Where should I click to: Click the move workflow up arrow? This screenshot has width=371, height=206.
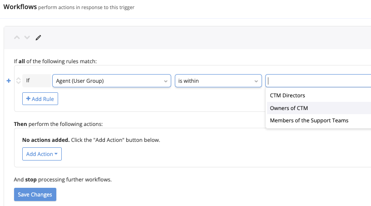point(17,37)
